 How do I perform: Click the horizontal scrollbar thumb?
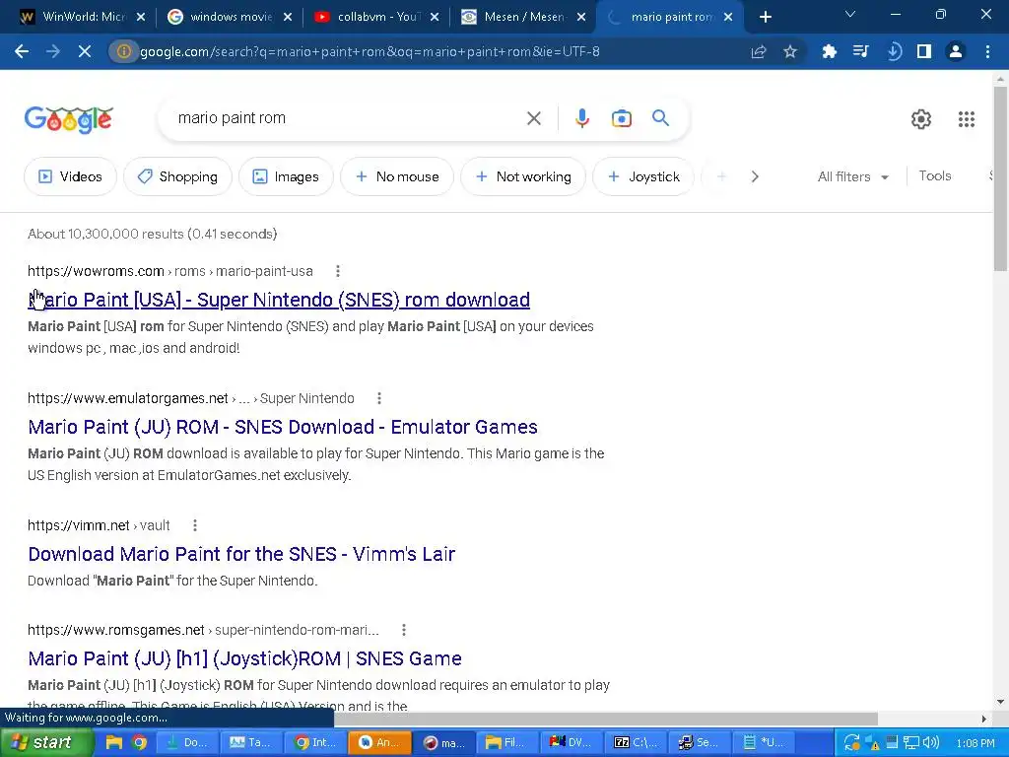point(606,719)
